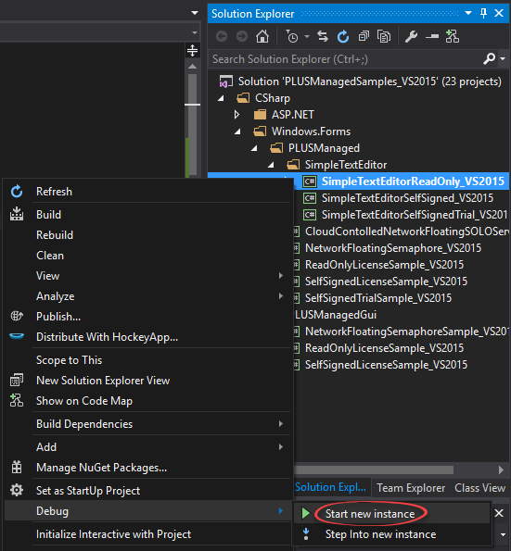Open the editor member navigation combo box
Screen dimensions: 511x551
(99, 32)
